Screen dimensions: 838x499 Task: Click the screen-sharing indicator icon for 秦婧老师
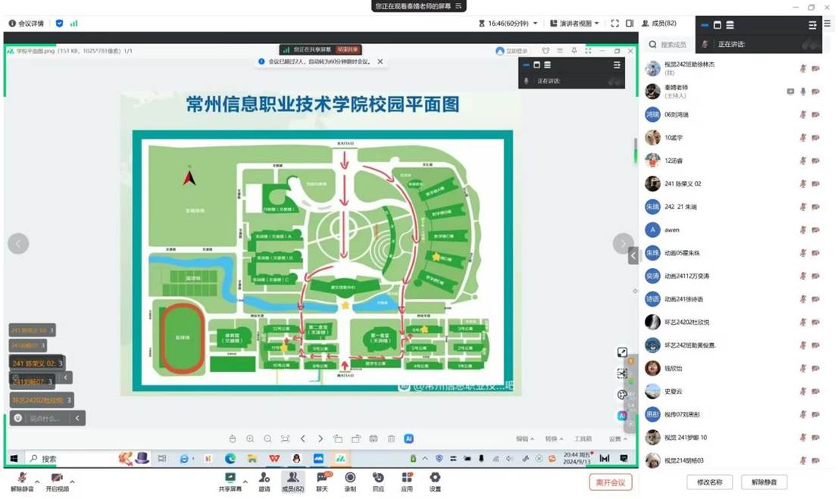(x=790, y=92)
